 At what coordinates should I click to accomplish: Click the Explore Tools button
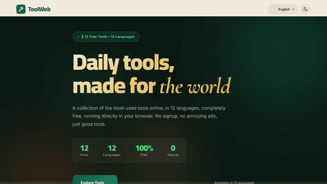(x=95, y=180)
